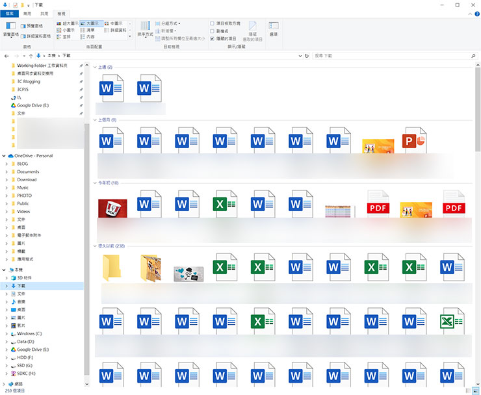Click the up-arrow button beside the address bar
Image resolution: width=481 pixels, height=395 pixels.
click(32, 56)
